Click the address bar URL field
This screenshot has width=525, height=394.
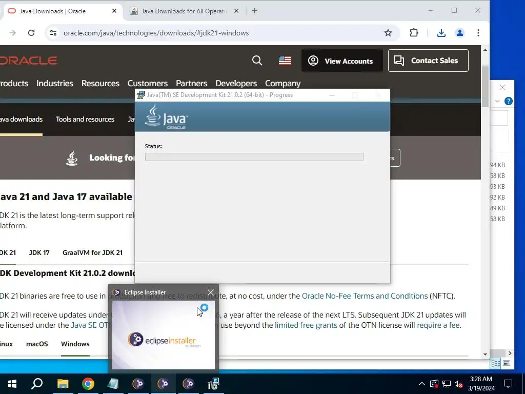(x=156, y=33)
